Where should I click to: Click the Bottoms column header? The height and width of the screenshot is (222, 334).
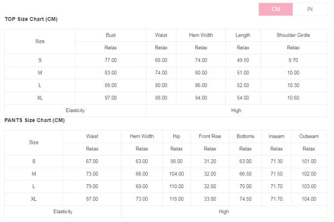[x=245, y=136]
